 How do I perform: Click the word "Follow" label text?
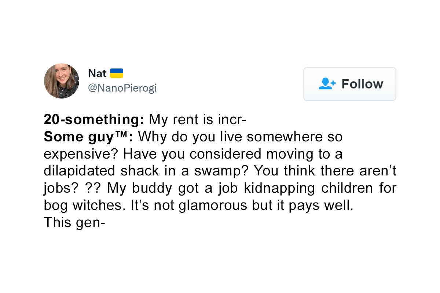(x=362, y=84)
